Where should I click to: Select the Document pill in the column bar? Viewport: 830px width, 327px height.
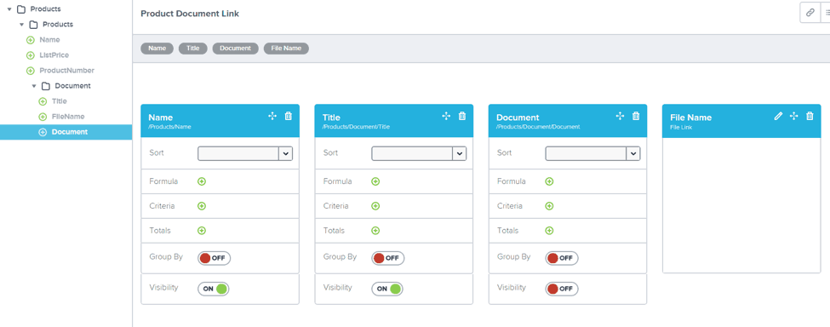pos(235,49)
